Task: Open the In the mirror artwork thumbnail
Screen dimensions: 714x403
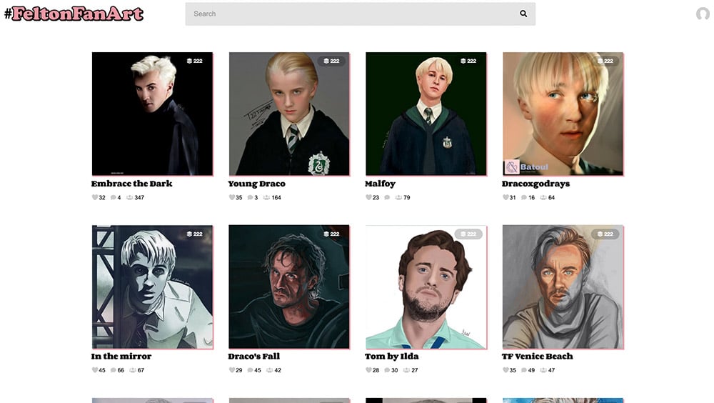Action: click(152, 287)
